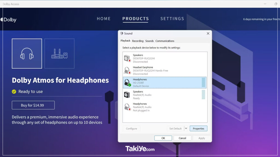
Task: Click the Apply button
Action: (202, 138)
